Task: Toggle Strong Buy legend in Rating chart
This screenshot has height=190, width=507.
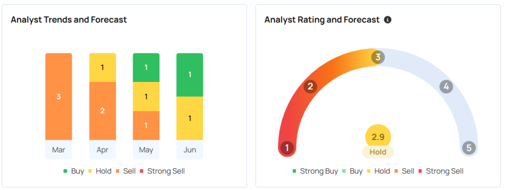Action: pyautogui.click(x=315, y=171)
